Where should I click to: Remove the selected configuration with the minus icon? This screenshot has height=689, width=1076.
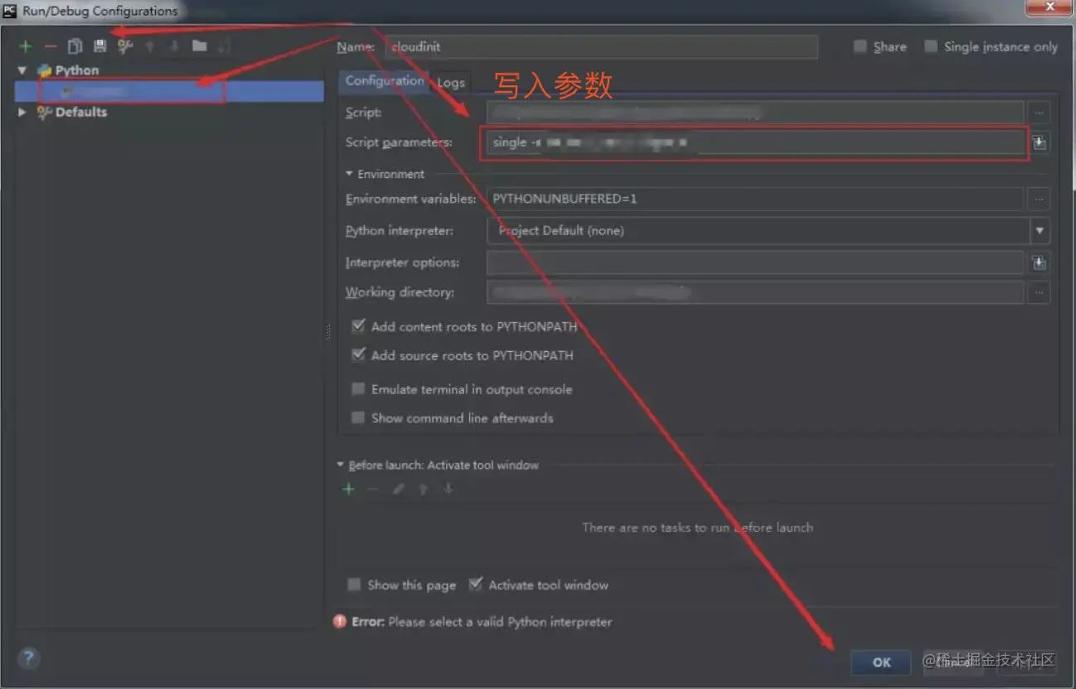click(x=51, y=46)
